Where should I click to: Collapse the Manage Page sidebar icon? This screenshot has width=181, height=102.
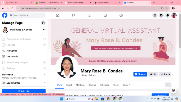click(43, 23)
